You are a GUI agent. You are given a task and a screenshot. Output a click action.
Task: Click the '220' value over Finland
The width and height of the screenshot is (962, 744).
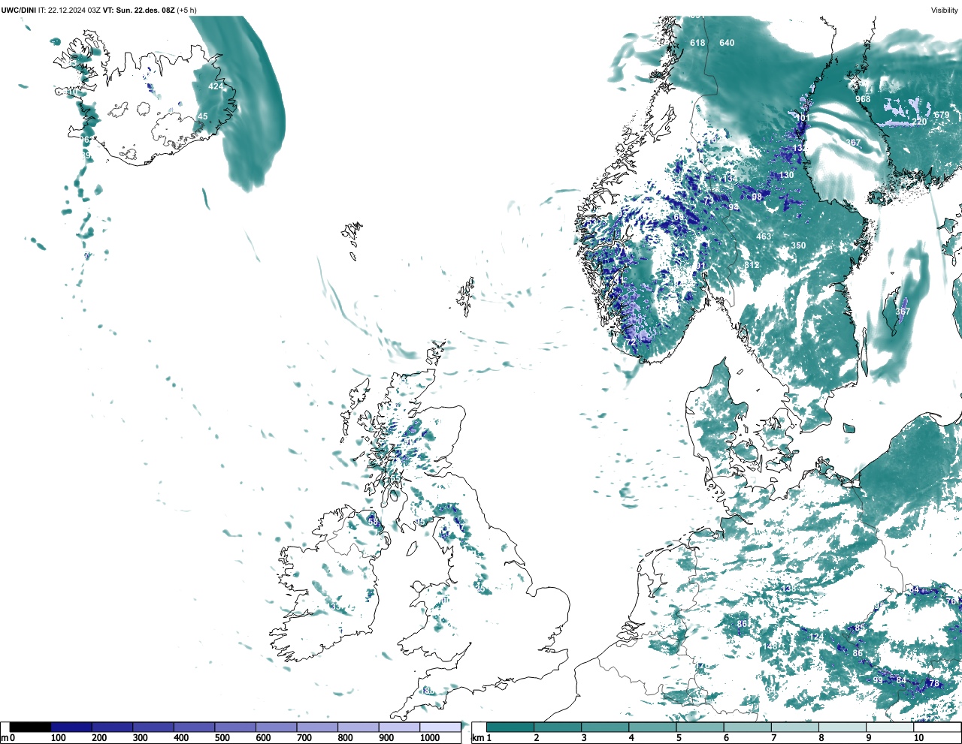tap(919, 122)
